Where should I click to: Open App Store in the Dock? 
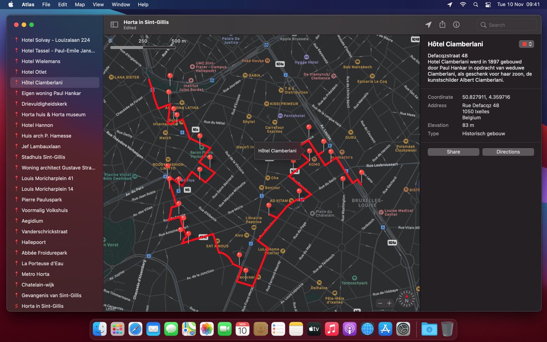click(385, 328)
